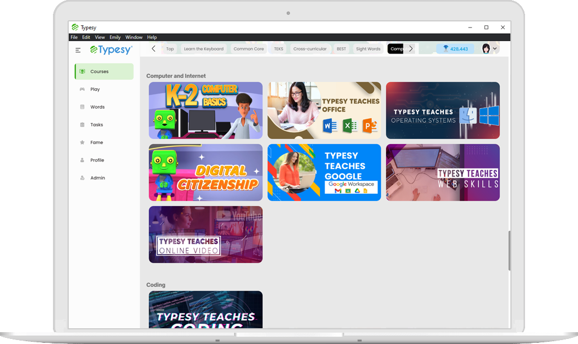Click the points trophy icon

[x=445, y=48]
